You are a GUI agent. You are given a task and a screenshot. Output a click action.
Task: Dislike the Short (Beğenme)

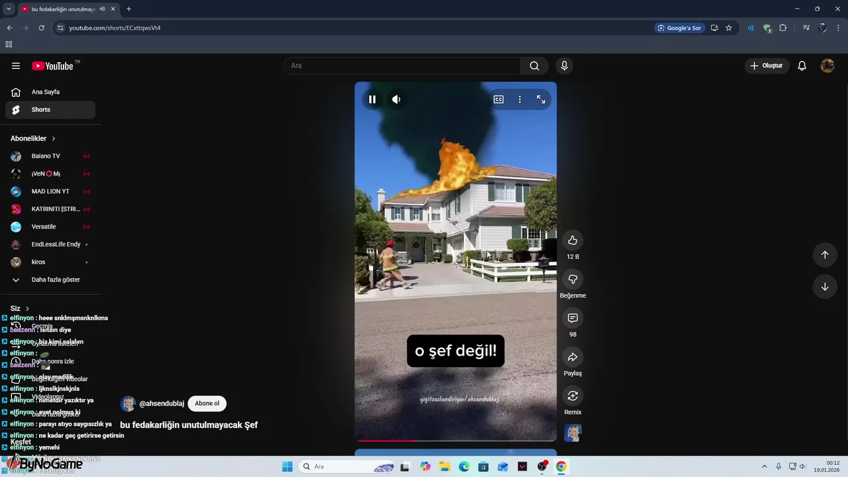(x=572, y=280)
